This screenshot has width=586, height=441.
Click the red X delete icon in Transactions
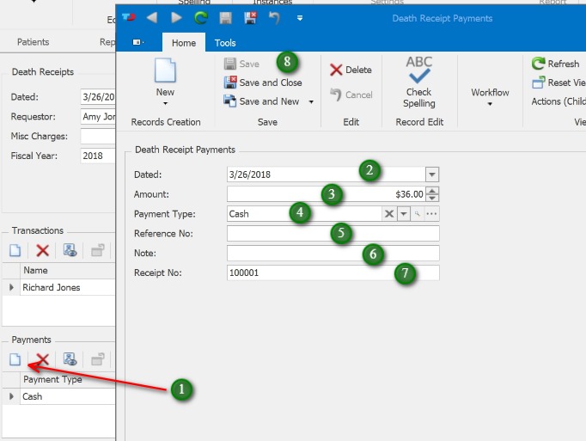[x=42, y=251]
